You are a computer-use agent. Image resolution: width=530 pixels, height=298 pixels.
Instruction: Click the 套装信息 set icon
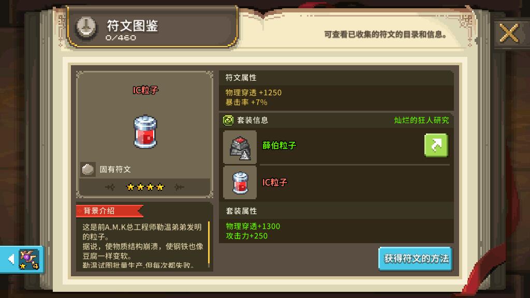coord(228,120)
